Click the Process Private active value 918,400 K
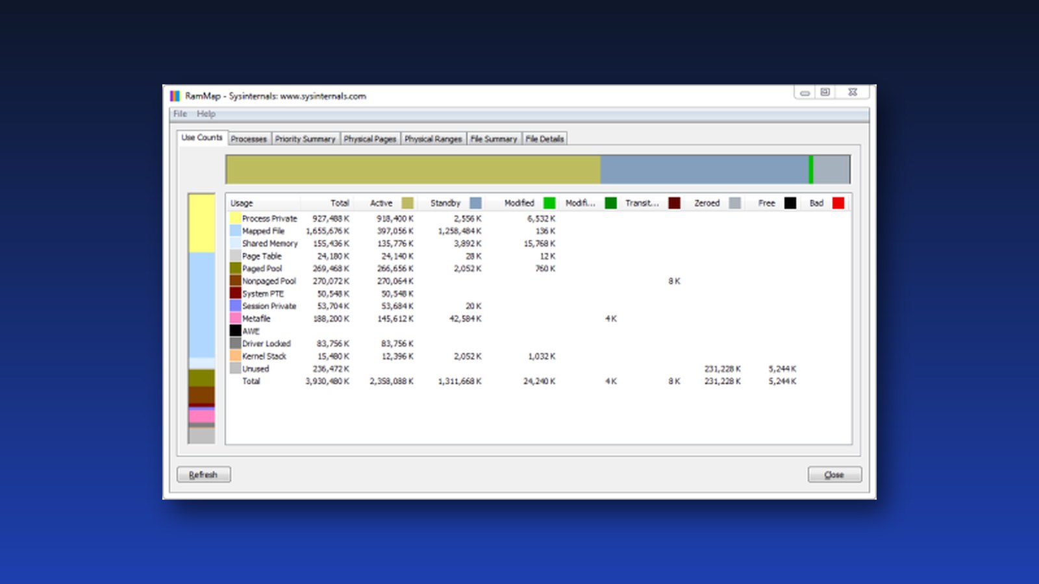Screen dimensions: 1039x584 click(395, 219)
